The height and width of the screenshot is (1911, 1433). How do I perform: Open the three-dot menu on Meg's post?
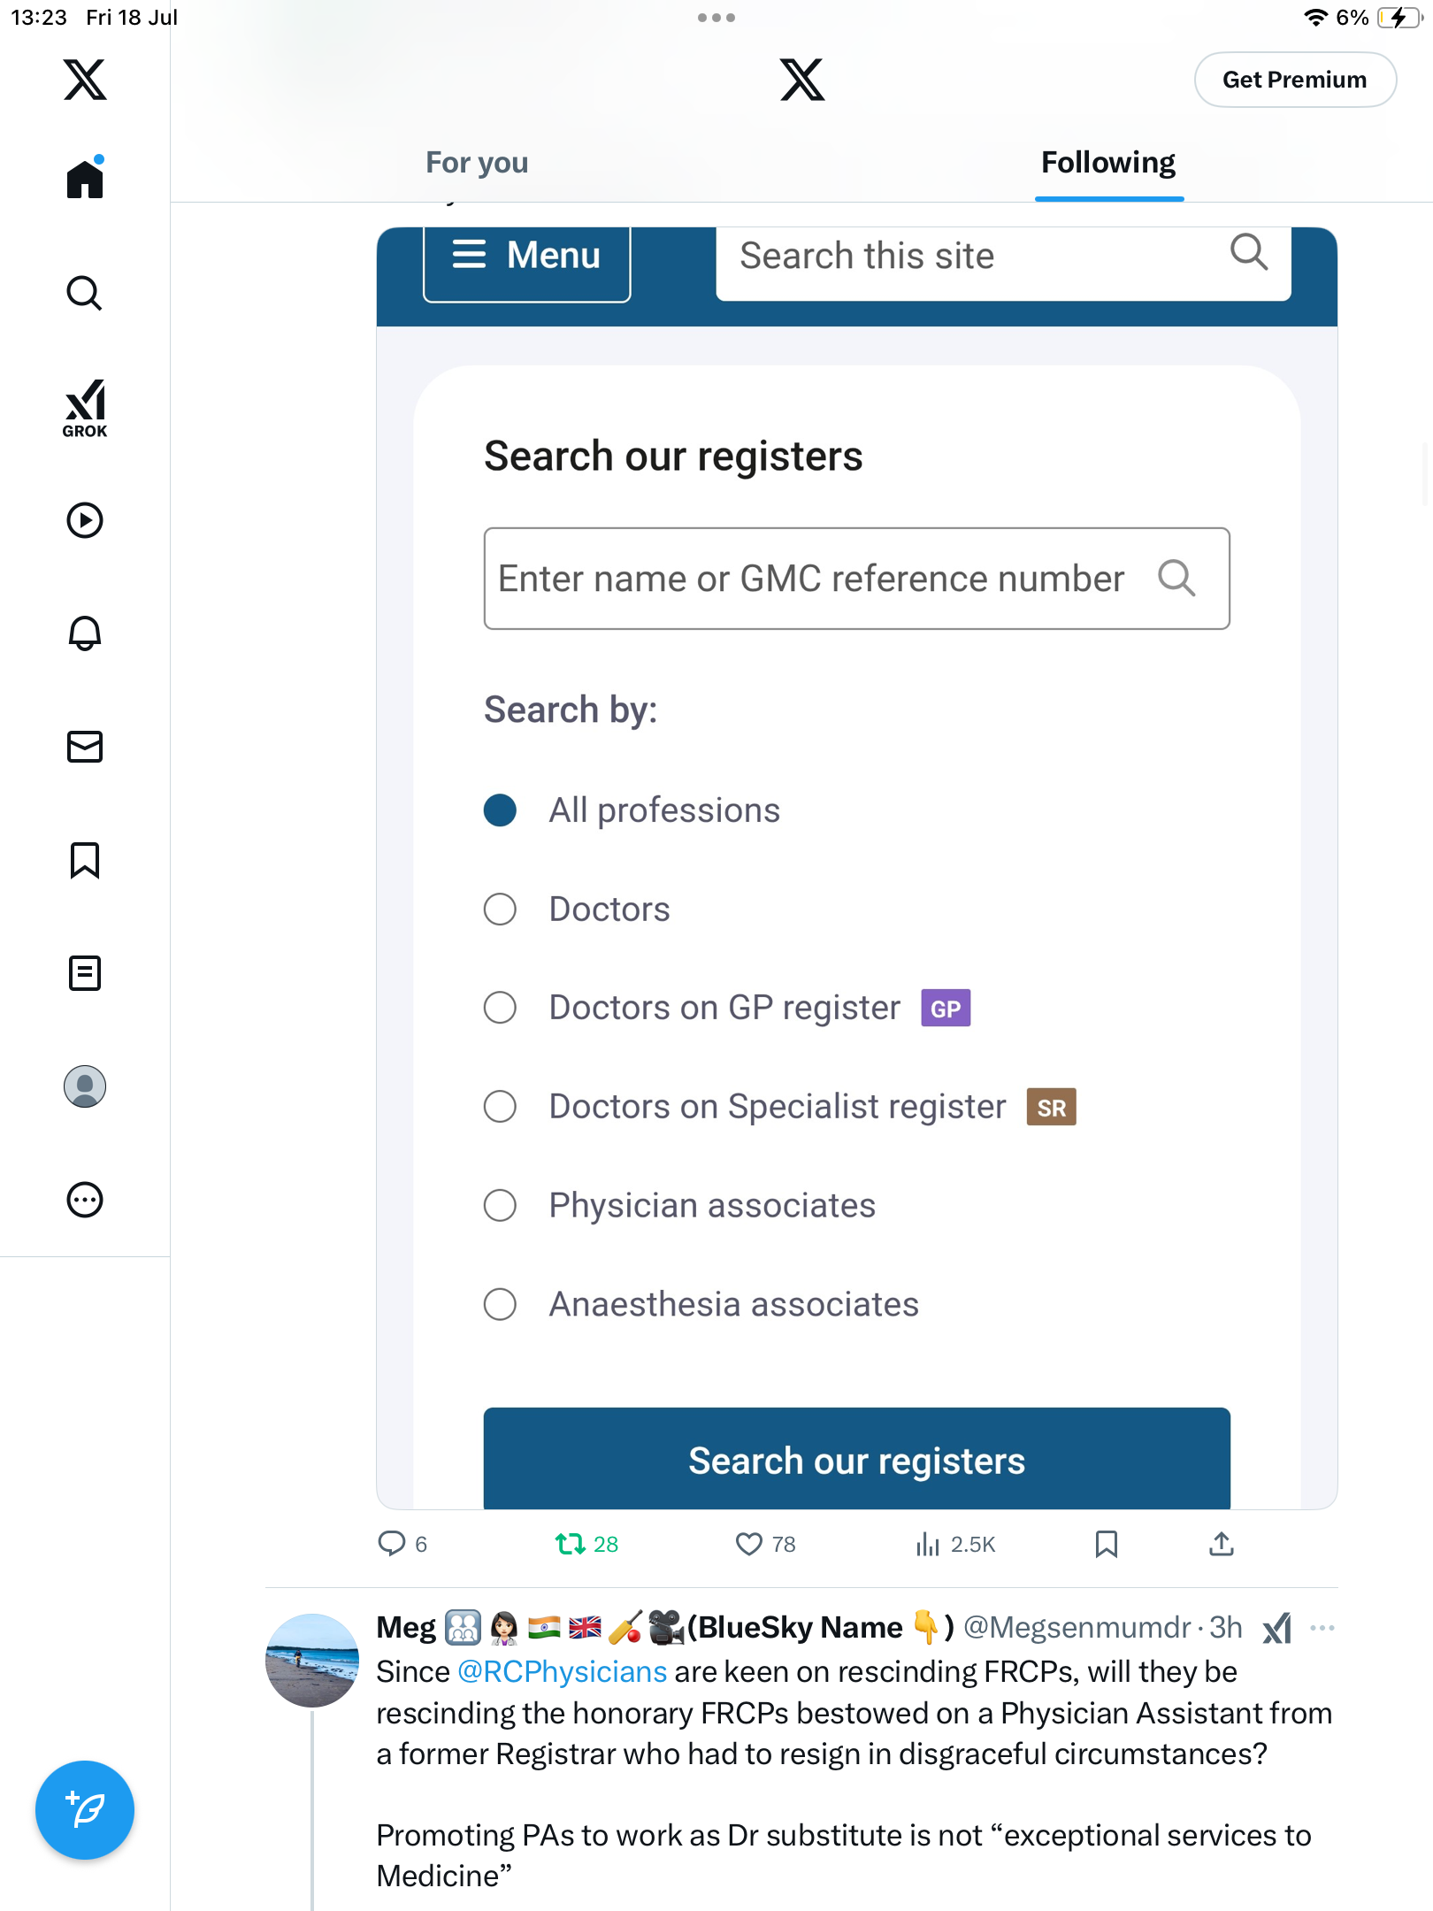click(1322, 1628)
